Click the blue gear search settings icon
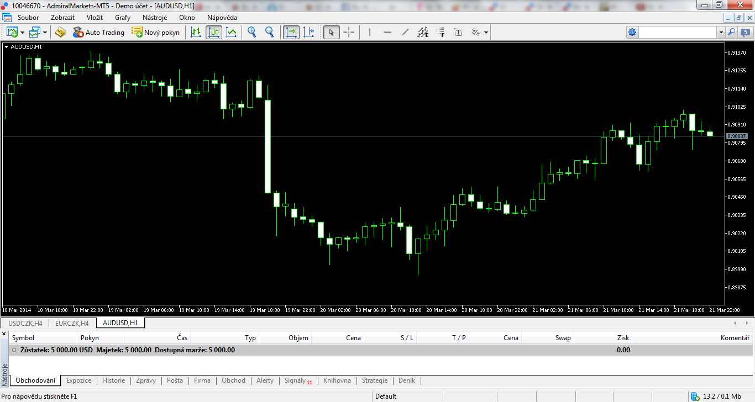 click(632, 33)
